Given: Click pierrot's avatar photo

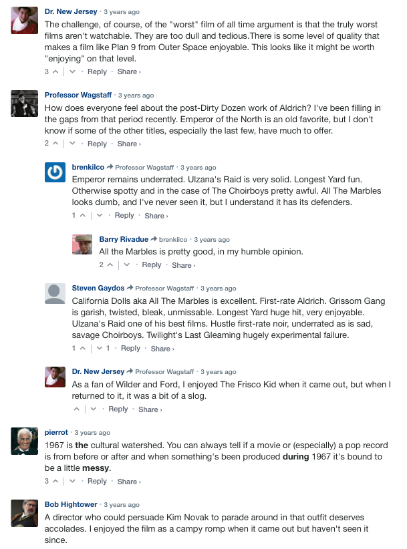Looking at the screenshot, I should 25,440.
